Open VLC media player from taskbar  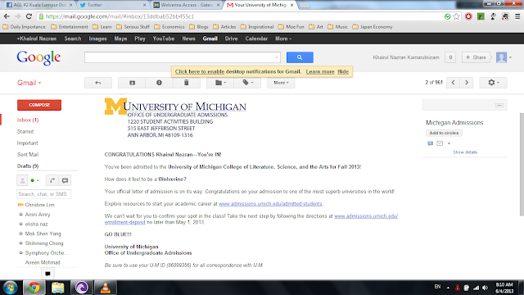tap(106, 288)
